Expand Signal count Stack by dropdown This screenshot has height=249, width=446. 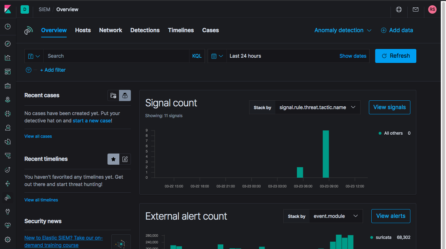click(x=318, y=107)
